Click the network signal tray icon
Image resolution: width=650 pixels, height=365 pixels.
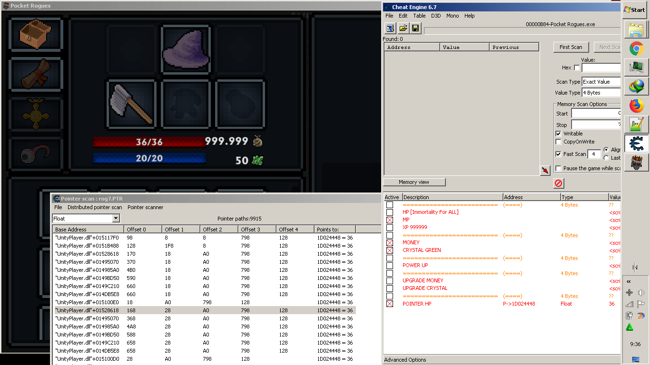tap(630, 304)
